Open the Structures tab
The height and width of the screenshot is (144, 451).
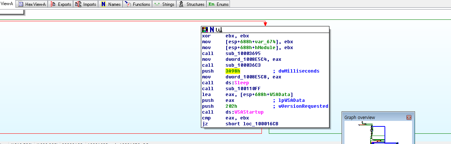click(x=191, y=4)
